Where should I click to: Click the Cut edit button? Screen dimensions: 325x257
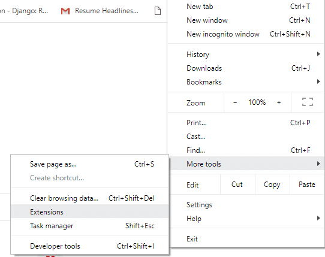point(237,185)
